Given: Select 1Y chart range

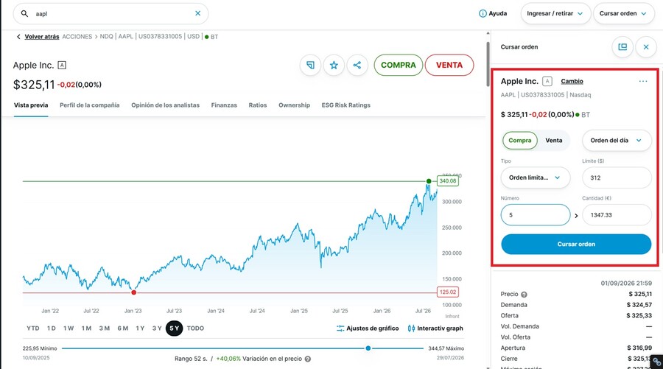Looking at the screenshot, I should [x=140, y=328].
